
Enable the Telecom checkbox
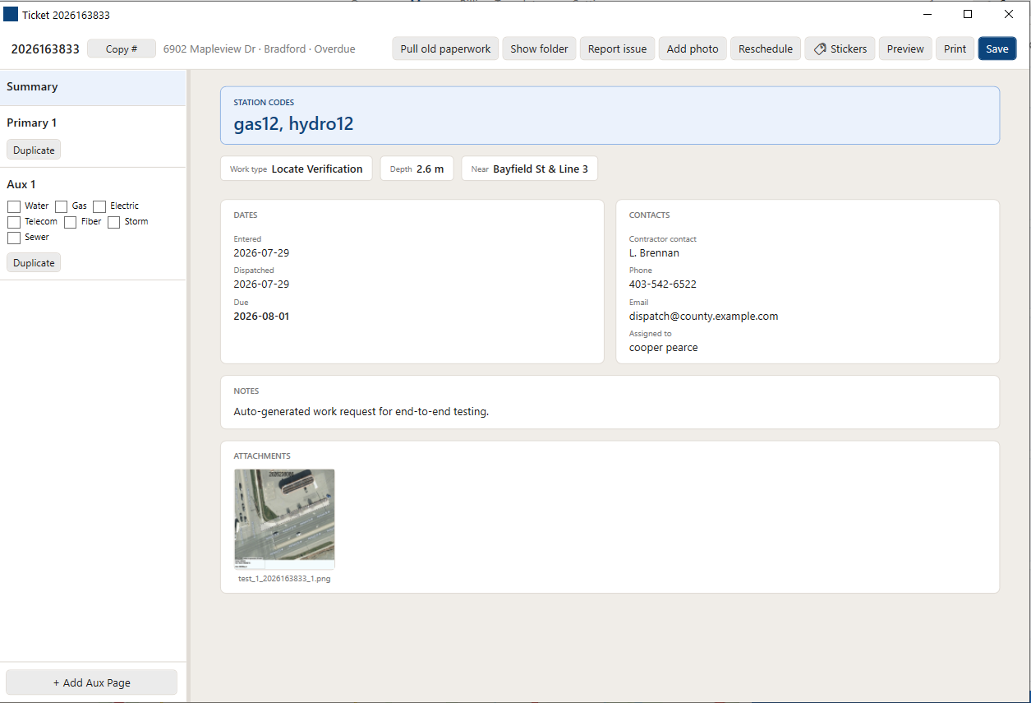click(14, 222)
